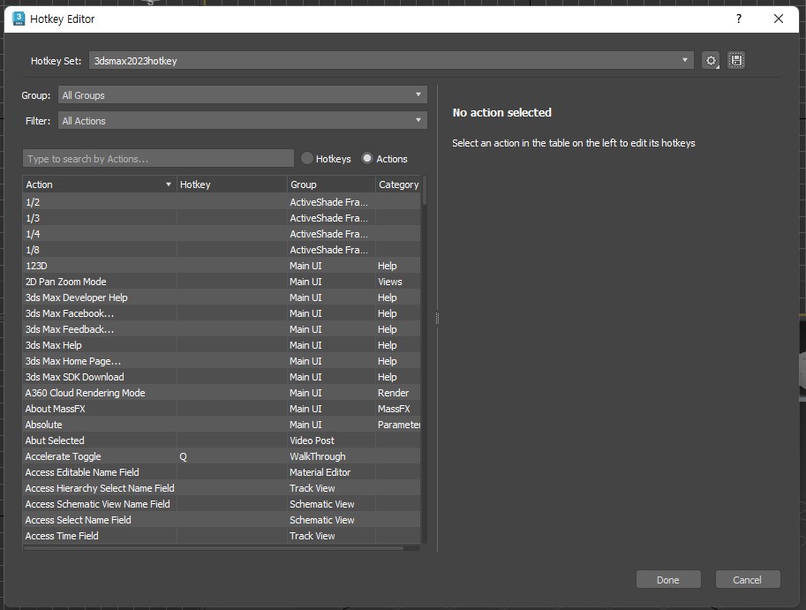The height and width of the screenshot is (610, 806).
Task: Select the Access Time Field action
Action: click(222, 536)
